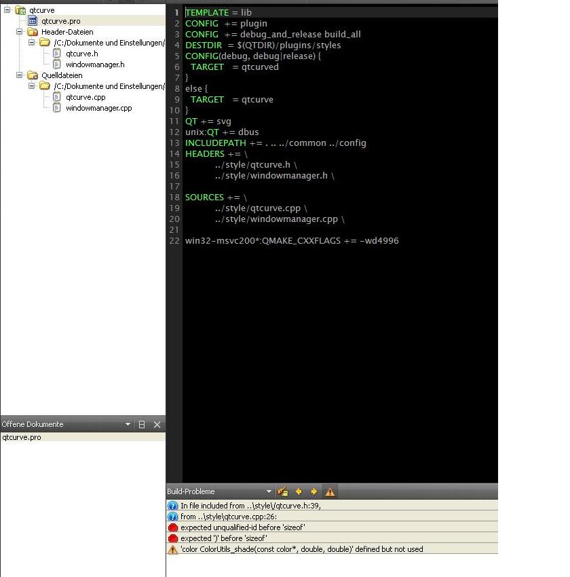This screenshot has height=577, width=570.
Task: Click the qtcurve project icon
Action: (20, 10)
